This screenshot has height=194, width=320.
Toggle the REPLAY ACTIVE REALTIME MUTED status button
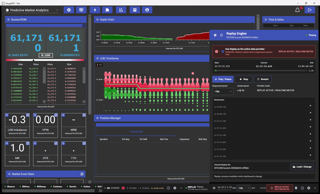point(280,188)
